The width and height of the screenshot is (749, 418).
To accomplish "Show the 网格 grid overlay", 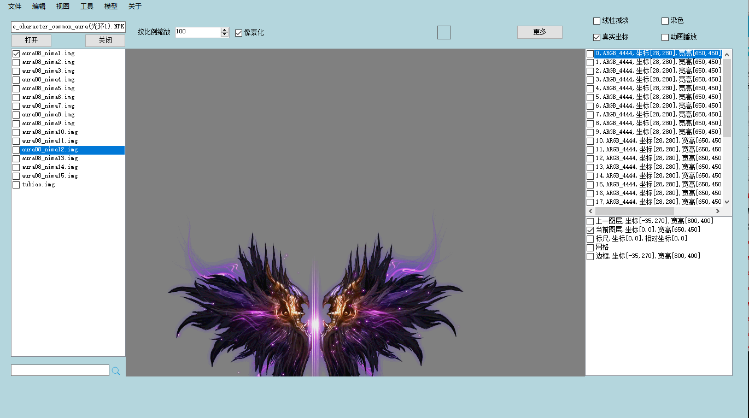I will point(590,248).
